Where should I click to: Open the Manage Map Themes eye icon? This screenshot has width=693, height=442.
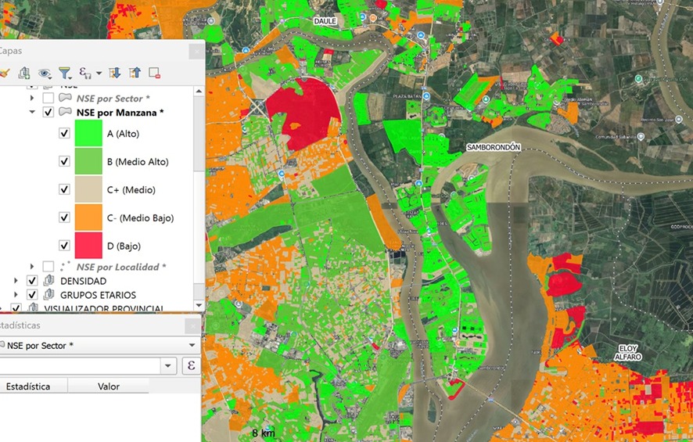(x=45, y=73)
